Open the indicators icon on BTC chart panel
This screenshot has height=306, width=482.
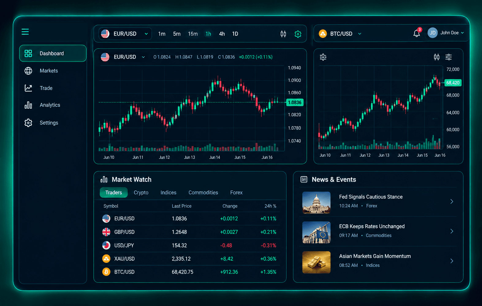point(323,57)
